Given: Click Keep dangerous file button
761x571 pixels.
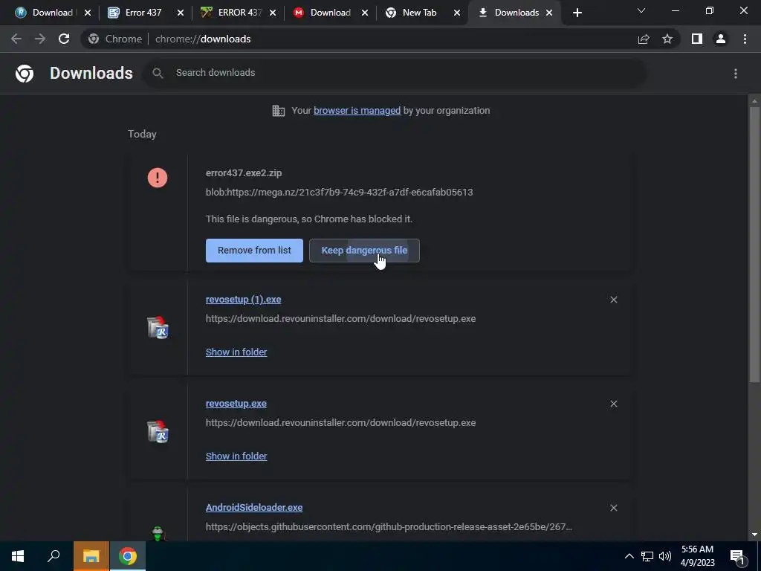Looking at the screenshot, I should tap(364, 251).
